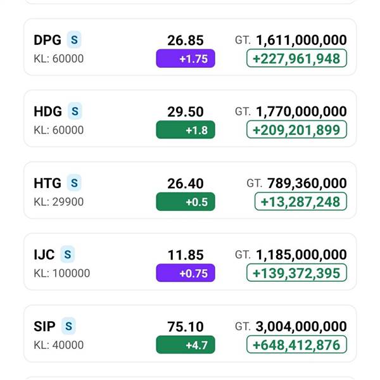The image size is (380, 380).
Task: Tap the S badge next to DPG
Action: coord(74,40)
